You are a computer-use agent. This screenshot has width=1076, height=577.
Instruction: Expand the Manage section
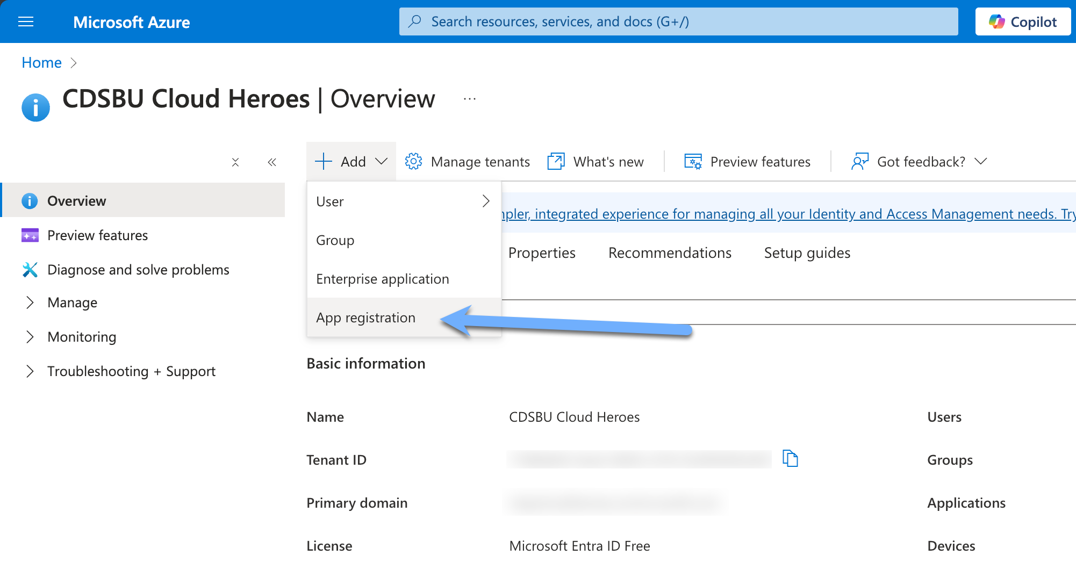(x=30, y=302)
